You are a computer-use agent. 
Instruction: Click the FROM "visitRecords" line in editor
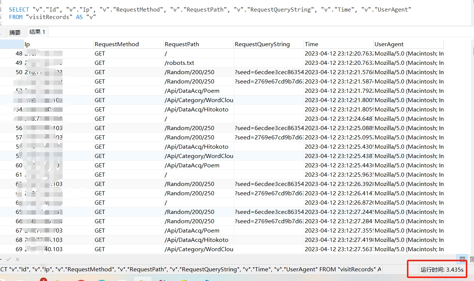(x=53, y=17)
